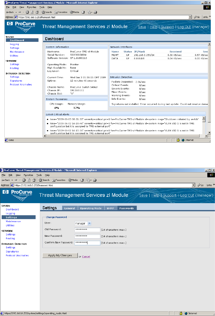Click Help link in Settings window header

155,195
